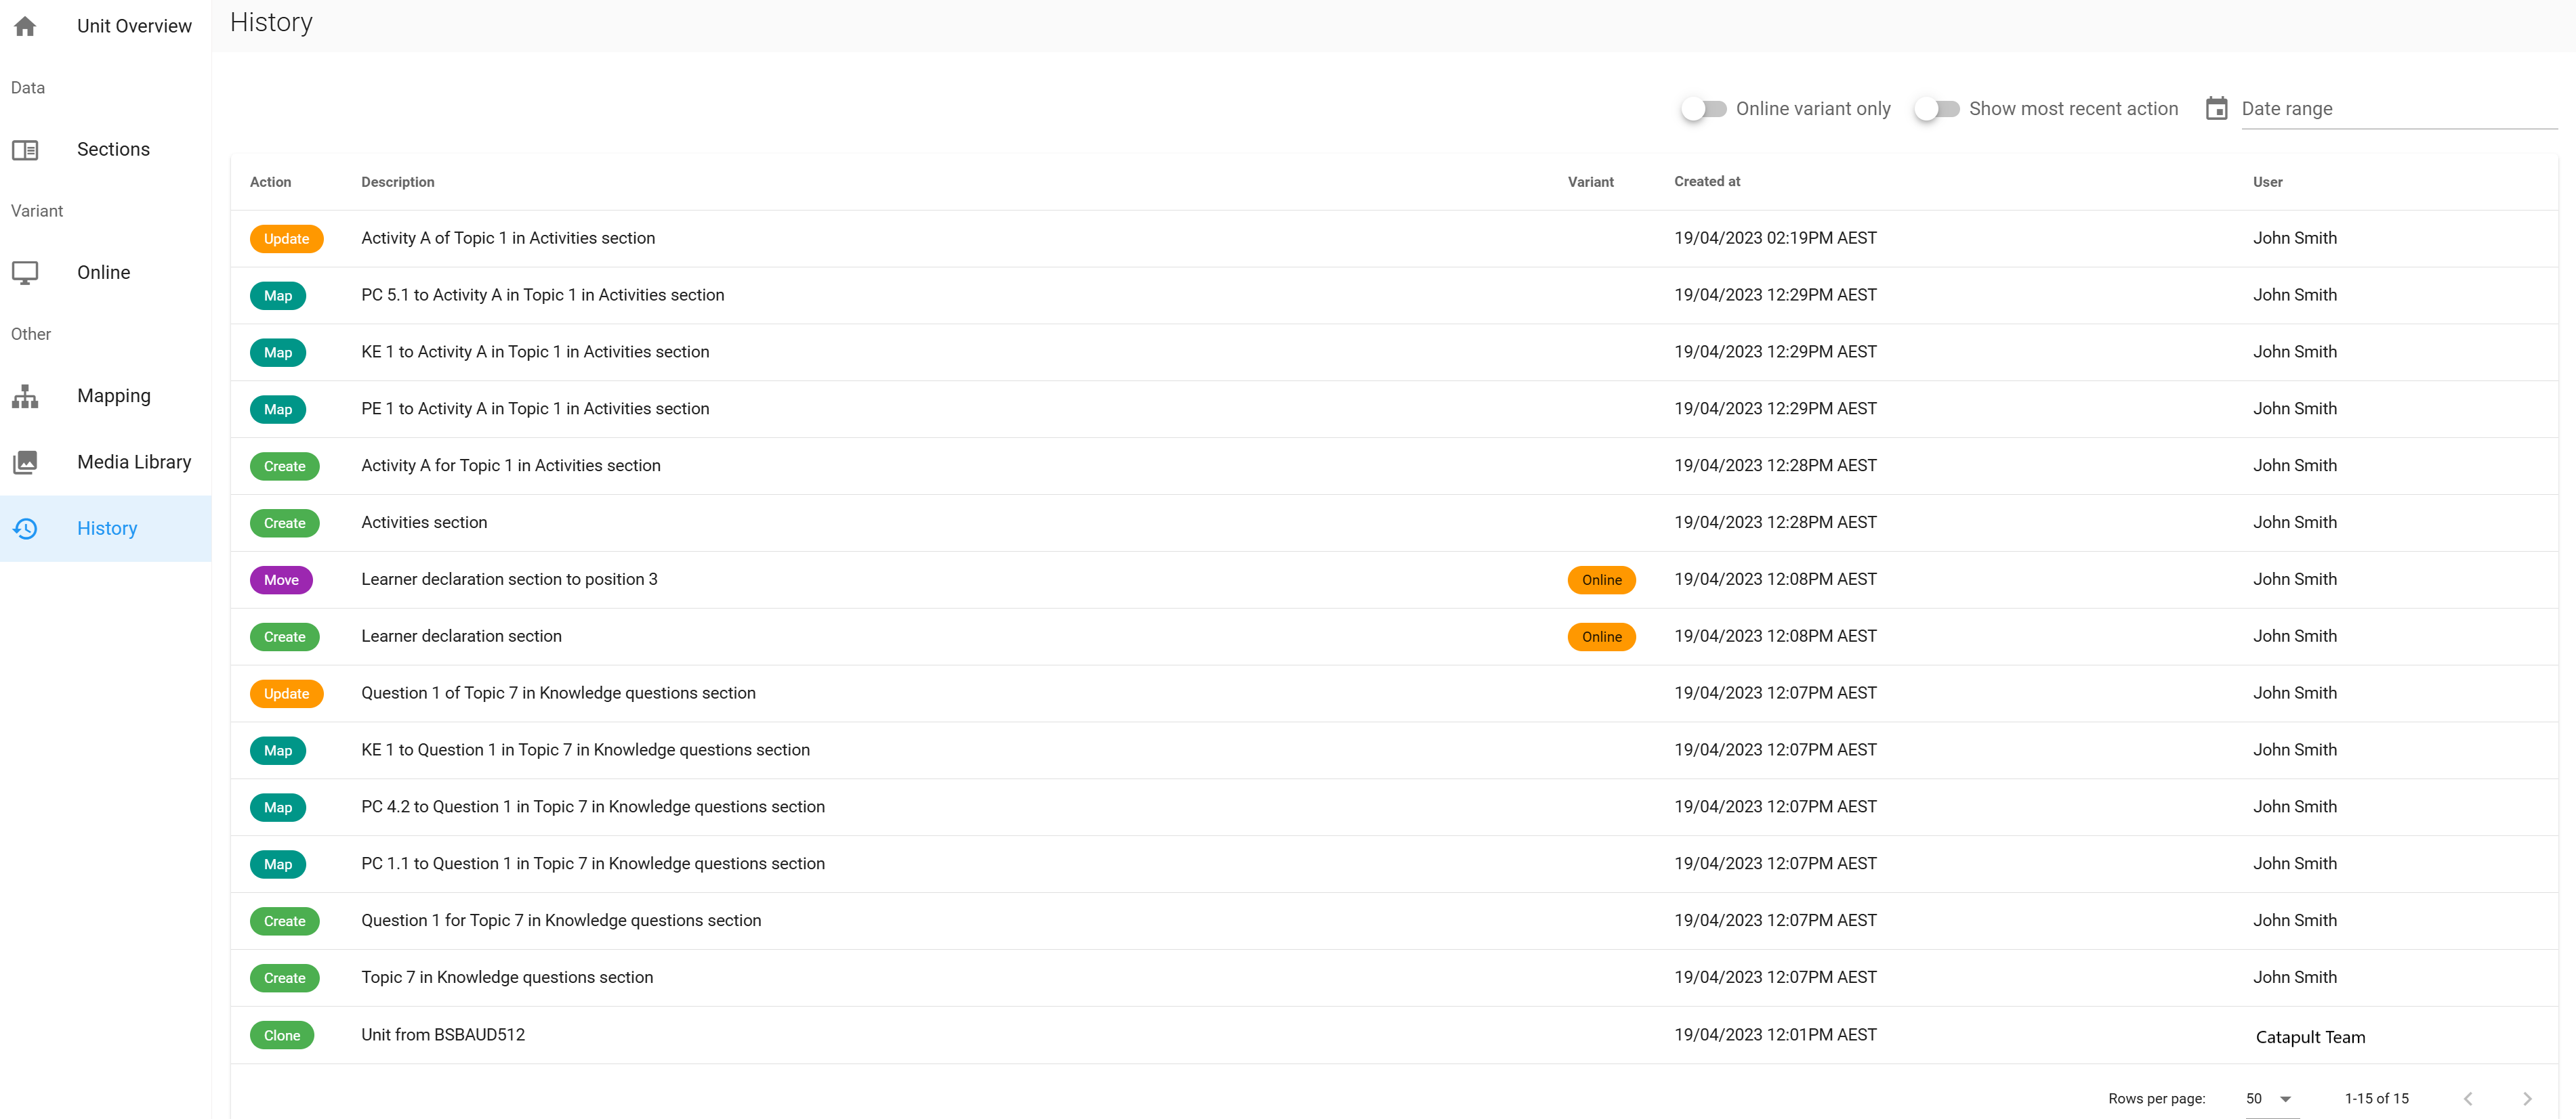Click the Created at column header
This screenshot has width=2576, height=1119.
1707,182
